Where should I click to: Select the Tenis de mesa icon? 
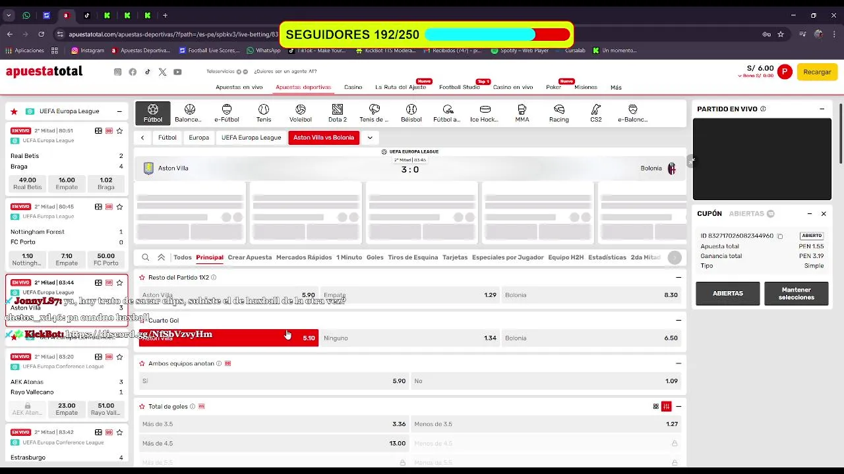click(x=375, y=113)
